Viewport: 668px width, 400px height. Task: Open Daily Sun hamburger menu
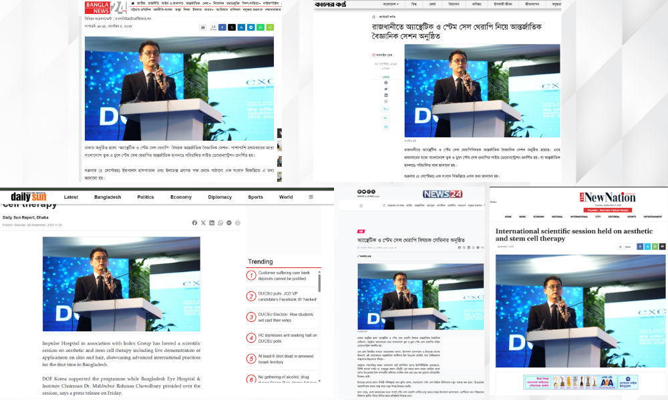pos(311,197)
